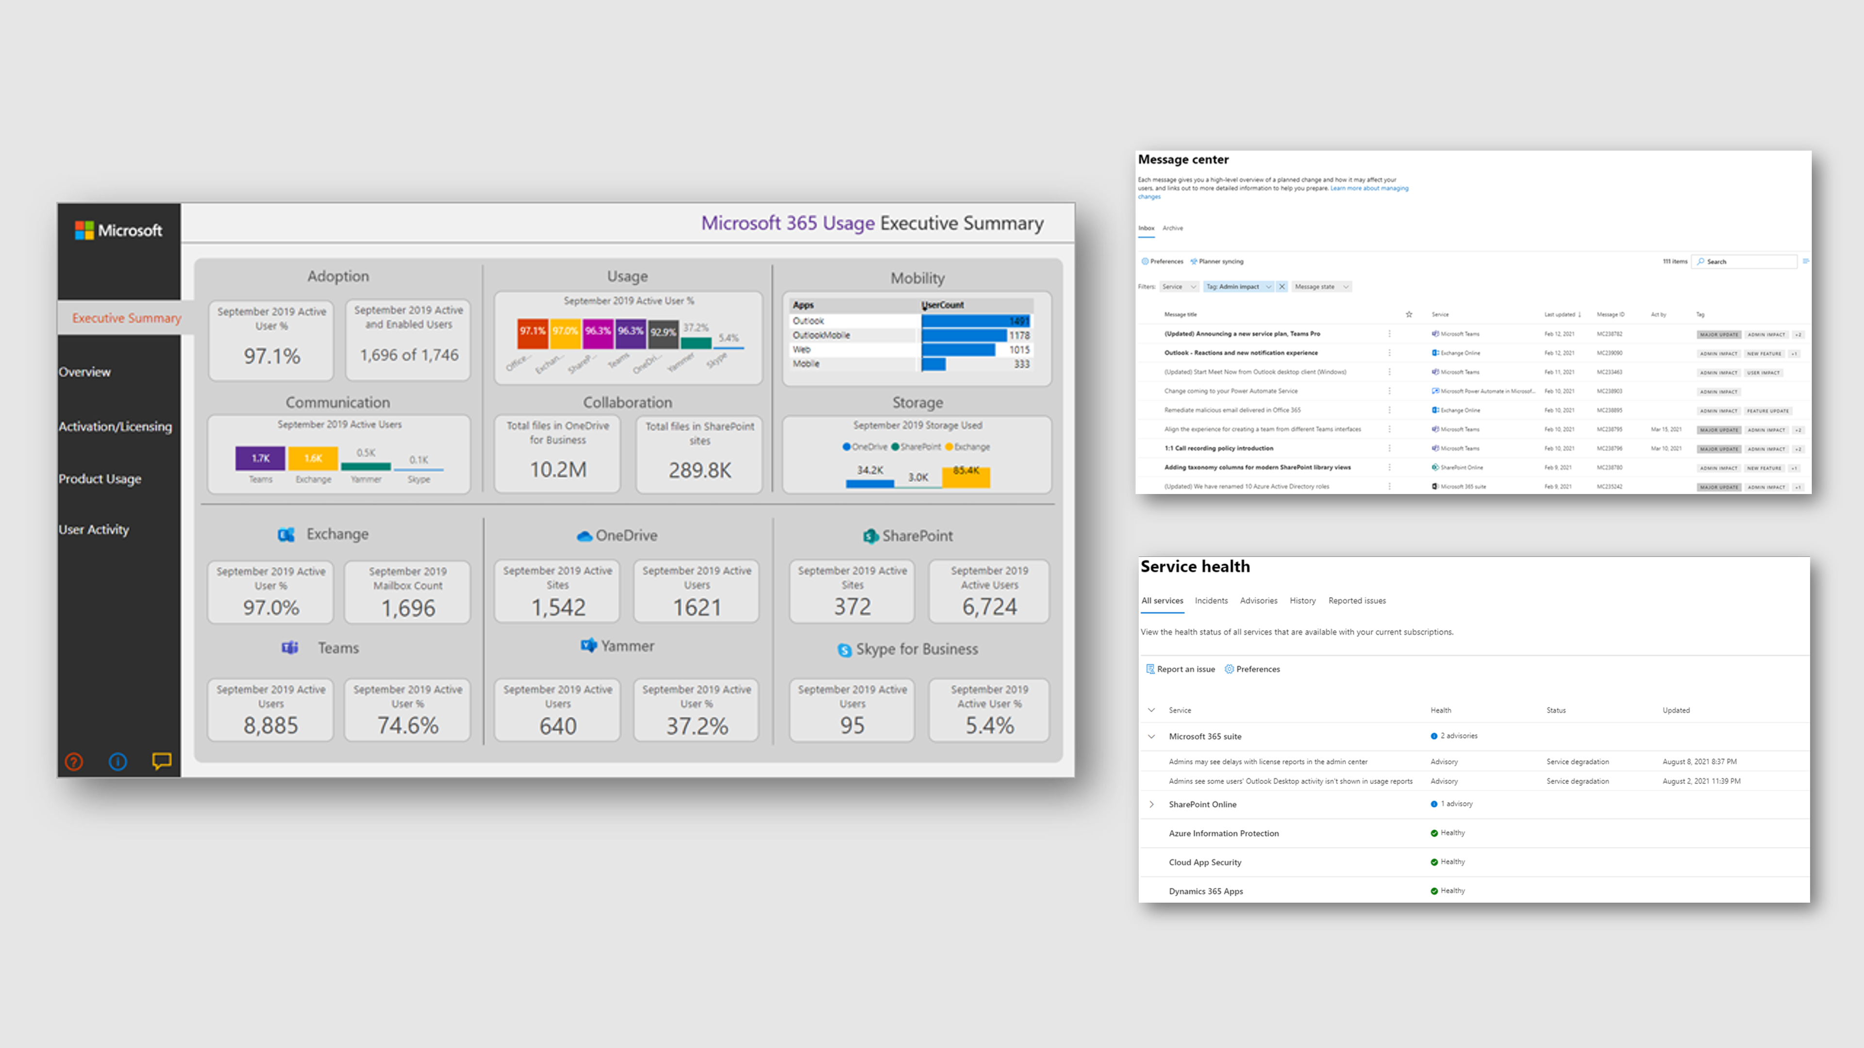The height and width of the screenshot is (1048, 1864).
Task: Click the Planner syncing icon in Message center
Action: point(1194,261)
